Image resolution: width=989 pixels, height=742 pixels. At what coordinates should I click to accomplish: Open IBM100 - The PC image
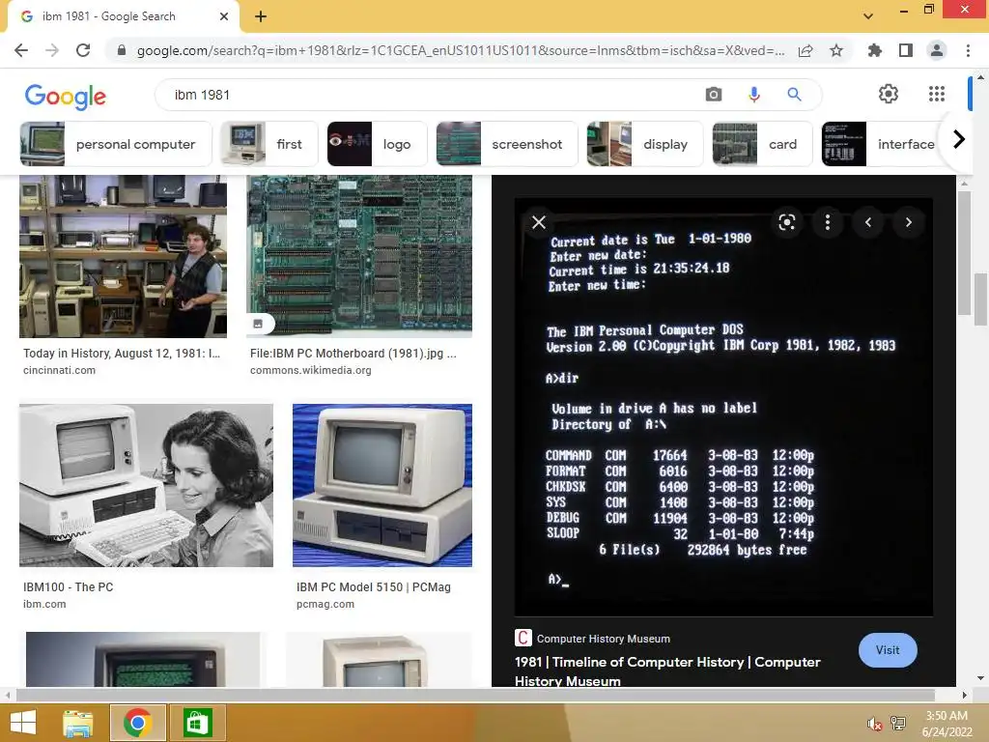(147, 485)
